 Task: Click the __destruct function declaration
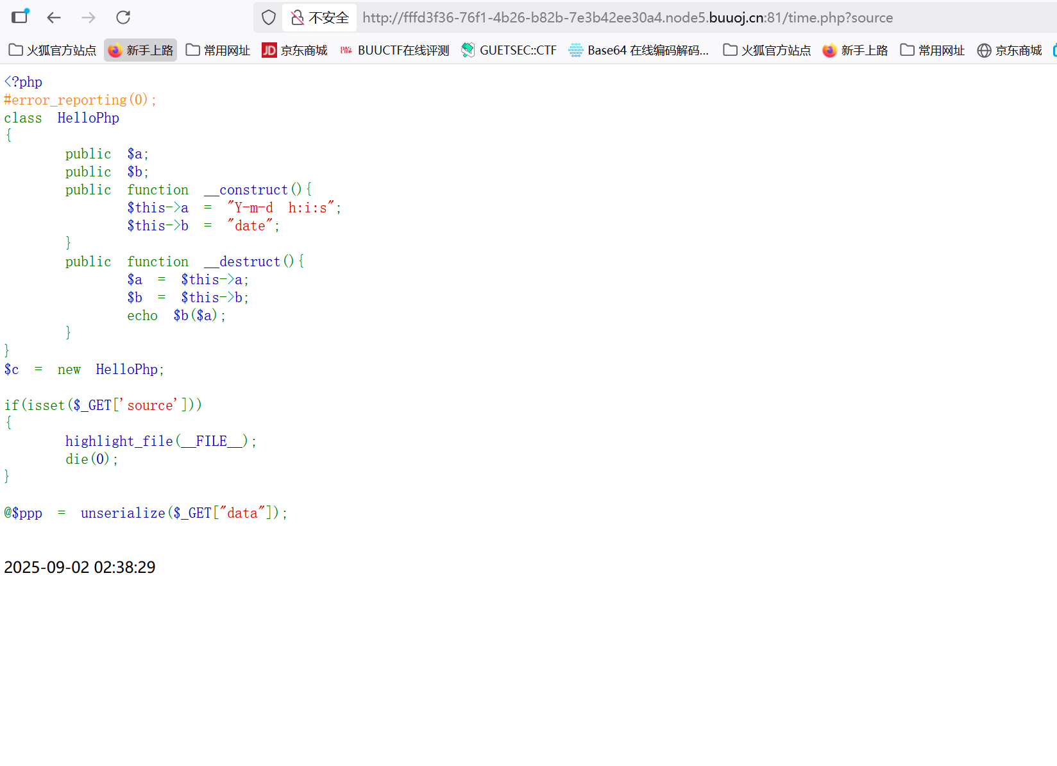[185, 262]
